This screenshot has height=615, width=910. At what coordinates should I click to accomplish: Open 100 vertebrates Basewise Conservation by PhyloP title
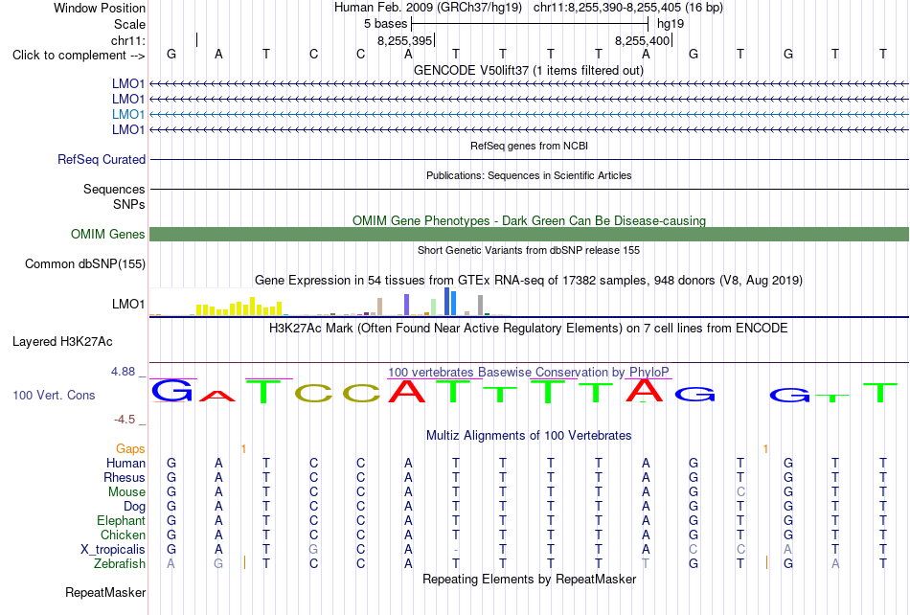click(528, 372)
